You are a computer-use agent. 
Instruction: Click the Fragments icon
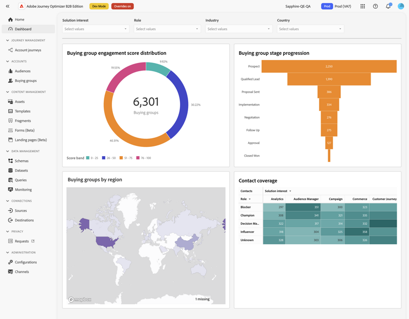click(x=10, y=121)
